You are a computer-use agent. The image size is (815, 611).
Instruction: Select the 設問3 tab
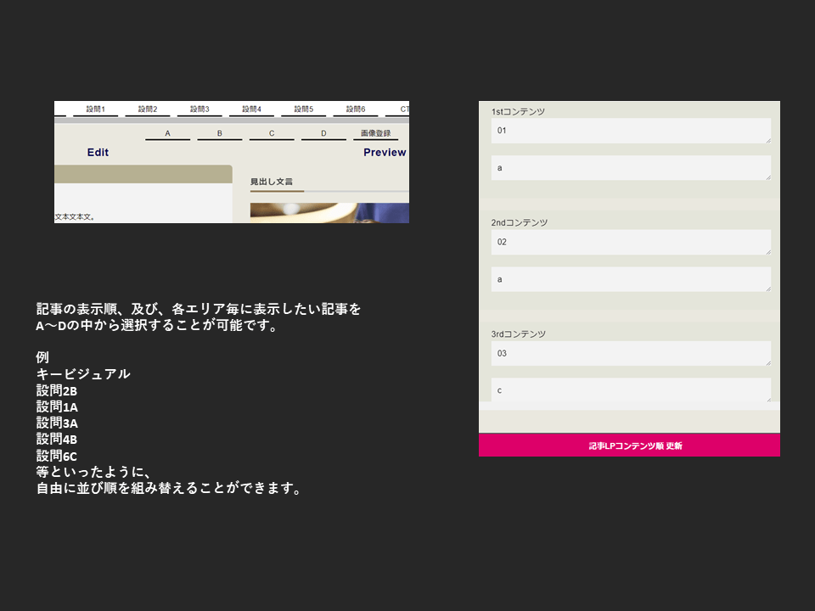point(200,109)
